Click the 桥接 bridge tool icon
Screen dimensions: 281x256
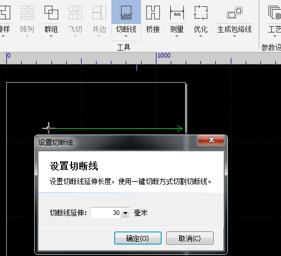pyautogui.click(x=153, y=13)
